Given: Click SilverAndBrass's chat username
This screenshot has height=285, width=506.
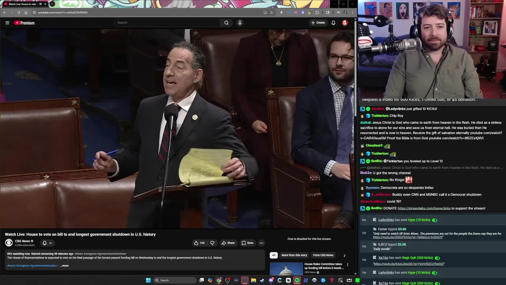Looking at the screenshot, I should 373,201.
